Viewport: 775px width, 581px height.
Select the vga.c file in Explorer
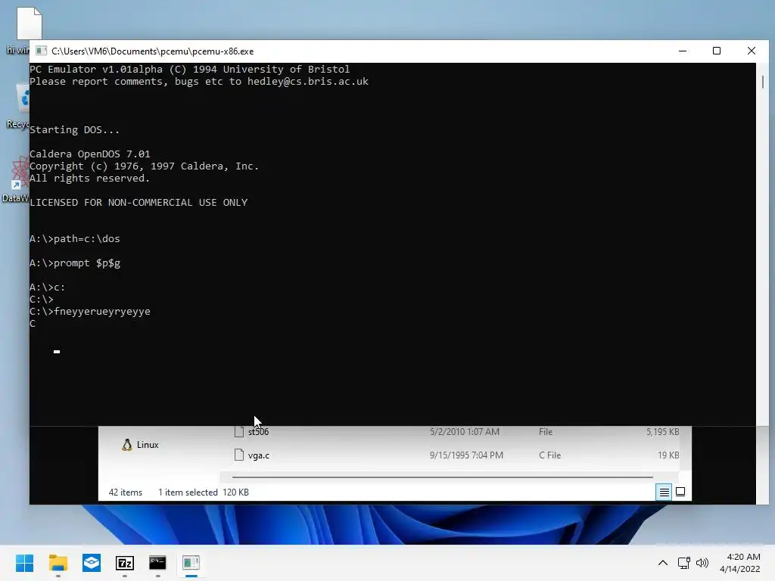[x=259, y=455]
